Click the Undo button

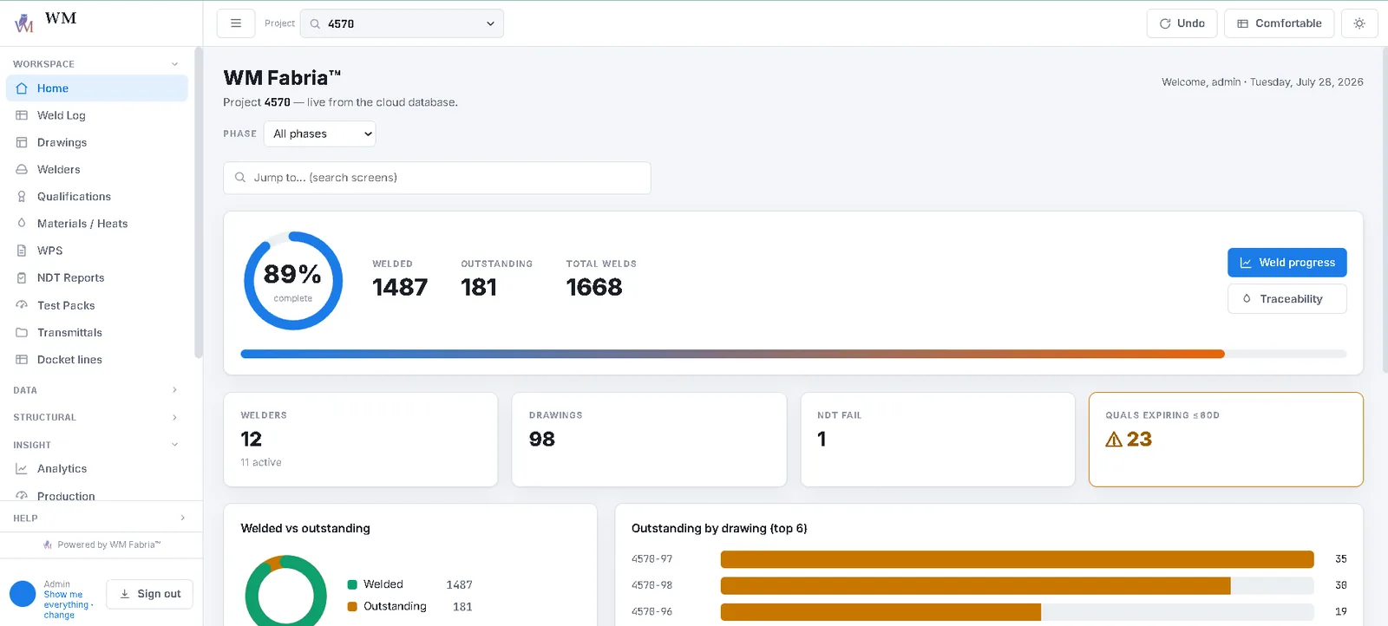(1182, 23)
